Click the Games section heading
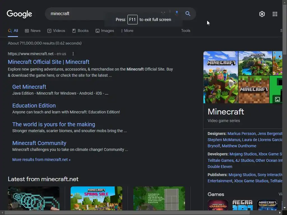This screenshot has height=215, width=287. coord(216,194)
